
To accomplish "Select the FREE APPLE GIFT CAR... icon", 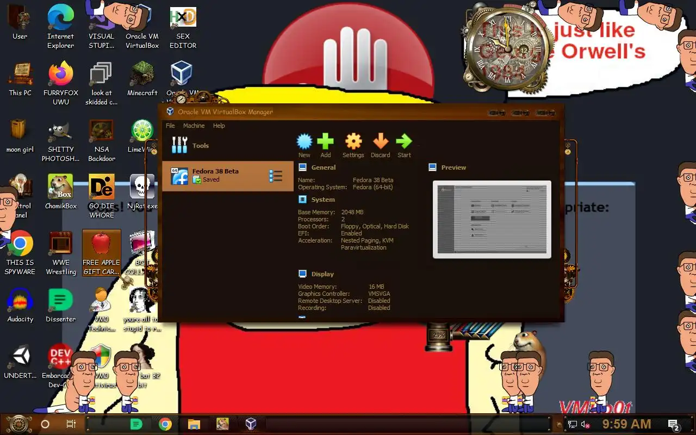I will (x=102, y=253).
